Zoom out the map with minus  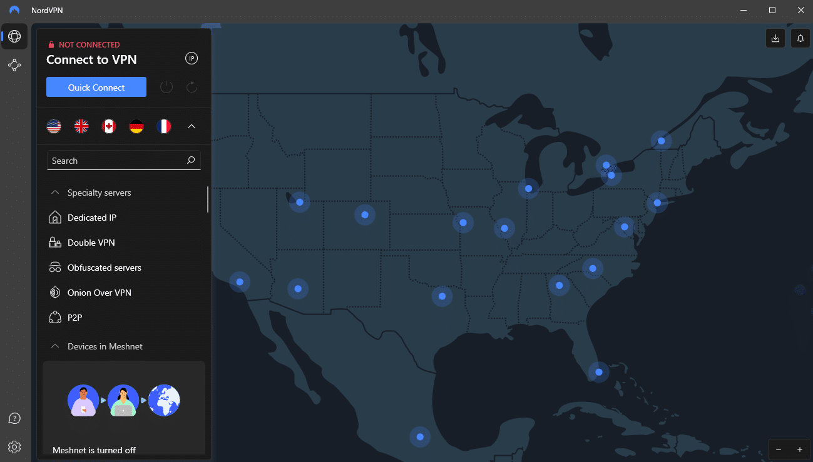779,449
